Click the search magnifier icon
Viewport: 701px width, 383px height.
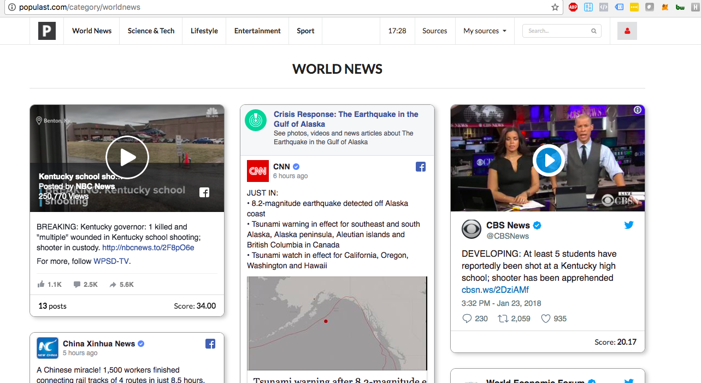[x=594, y=31]
